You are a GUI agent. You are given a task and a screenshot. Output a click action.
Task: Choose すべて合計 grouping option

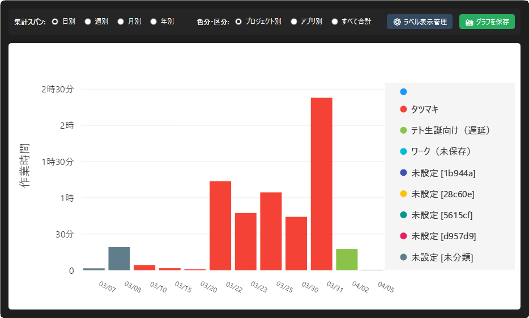[335, 22]
